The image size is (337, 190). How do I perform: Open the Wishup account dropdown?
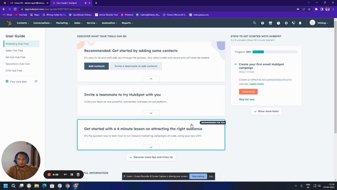(x=323, y=23)
